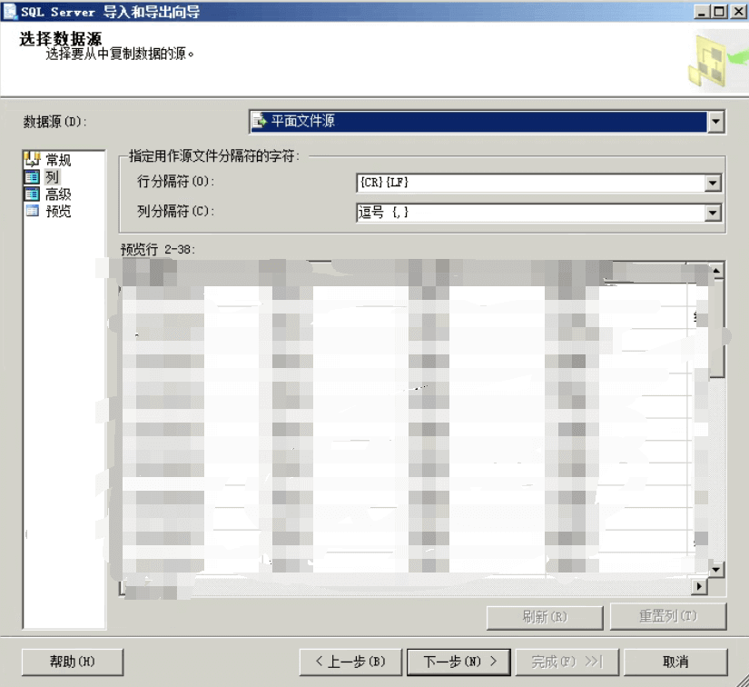Click the 取消 cancel button
749x687 pixels.
(675, 662)
